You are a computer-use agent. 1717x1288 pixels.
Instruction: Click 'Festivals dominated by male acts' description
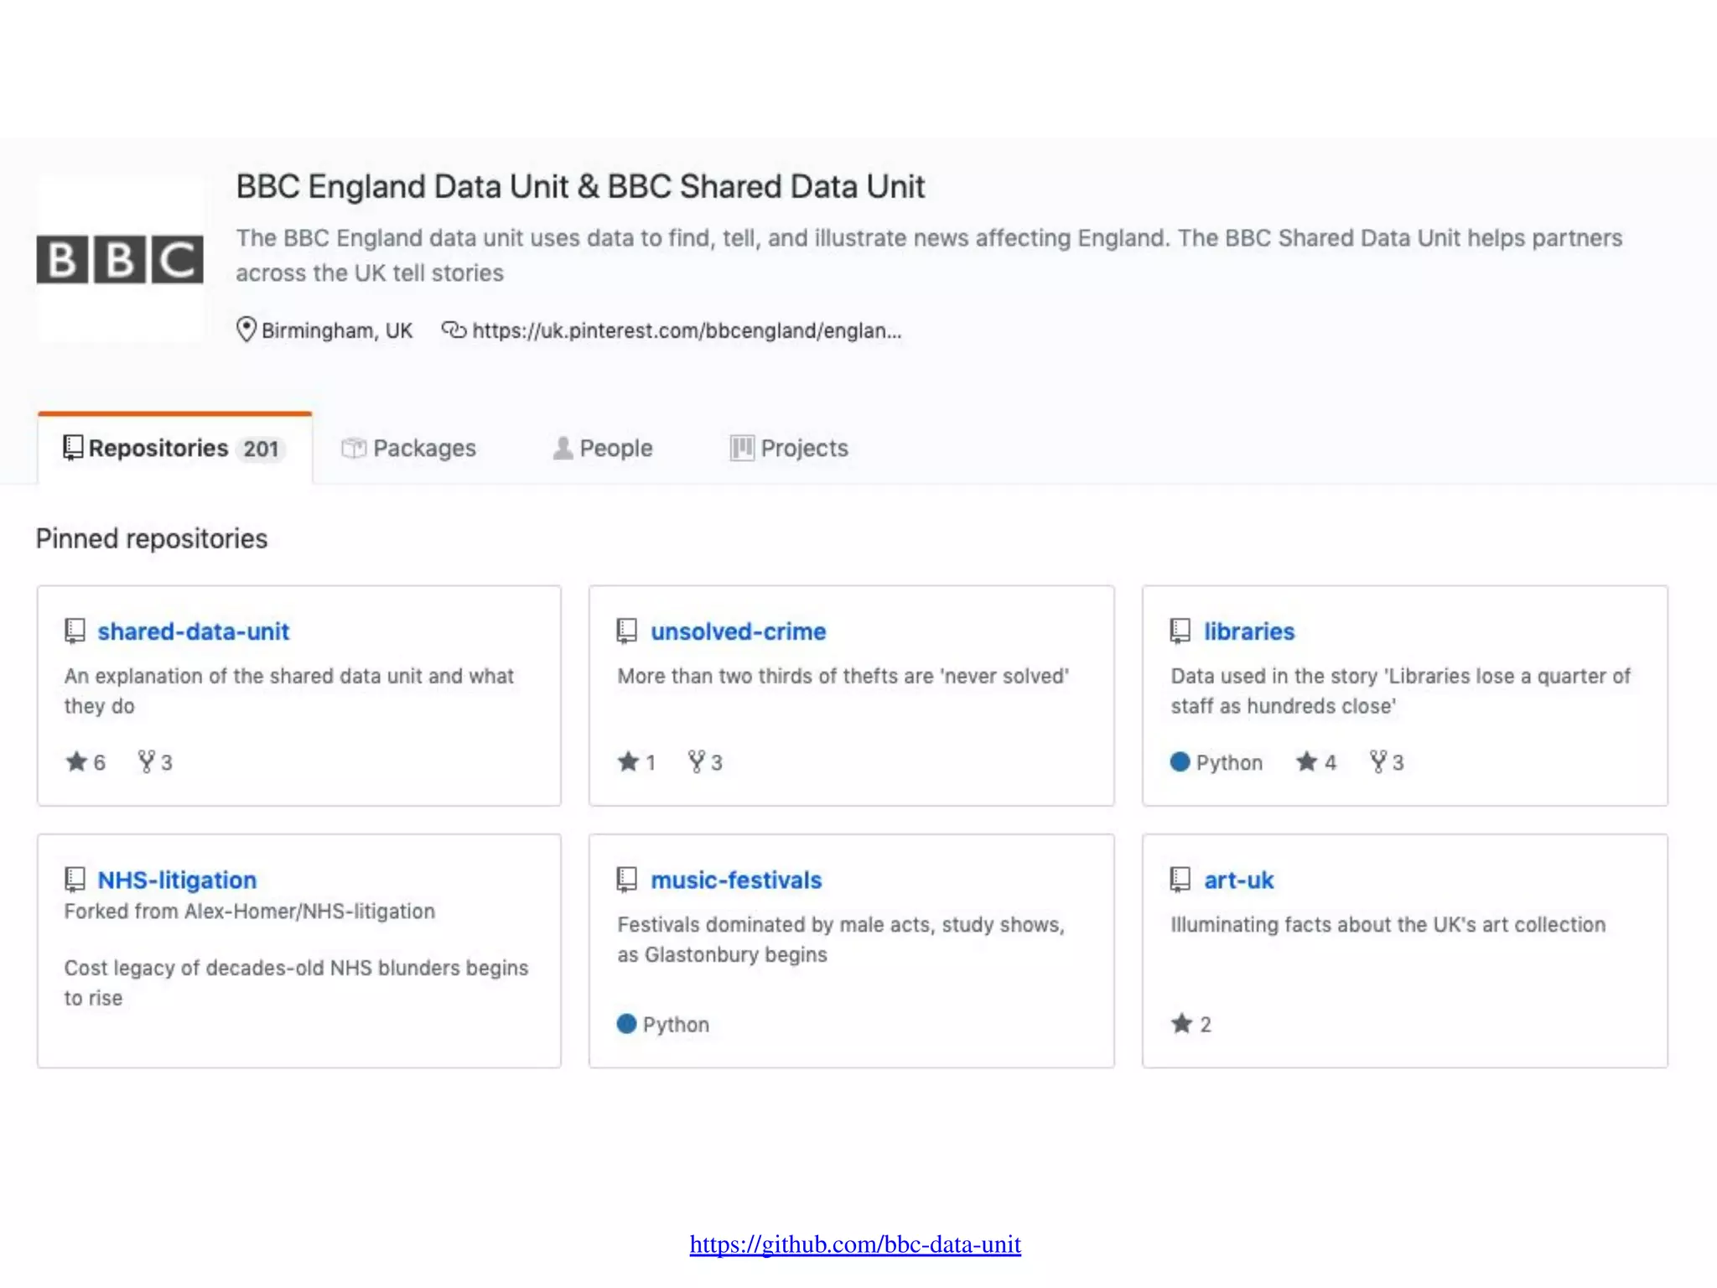[x=841, y=939]
